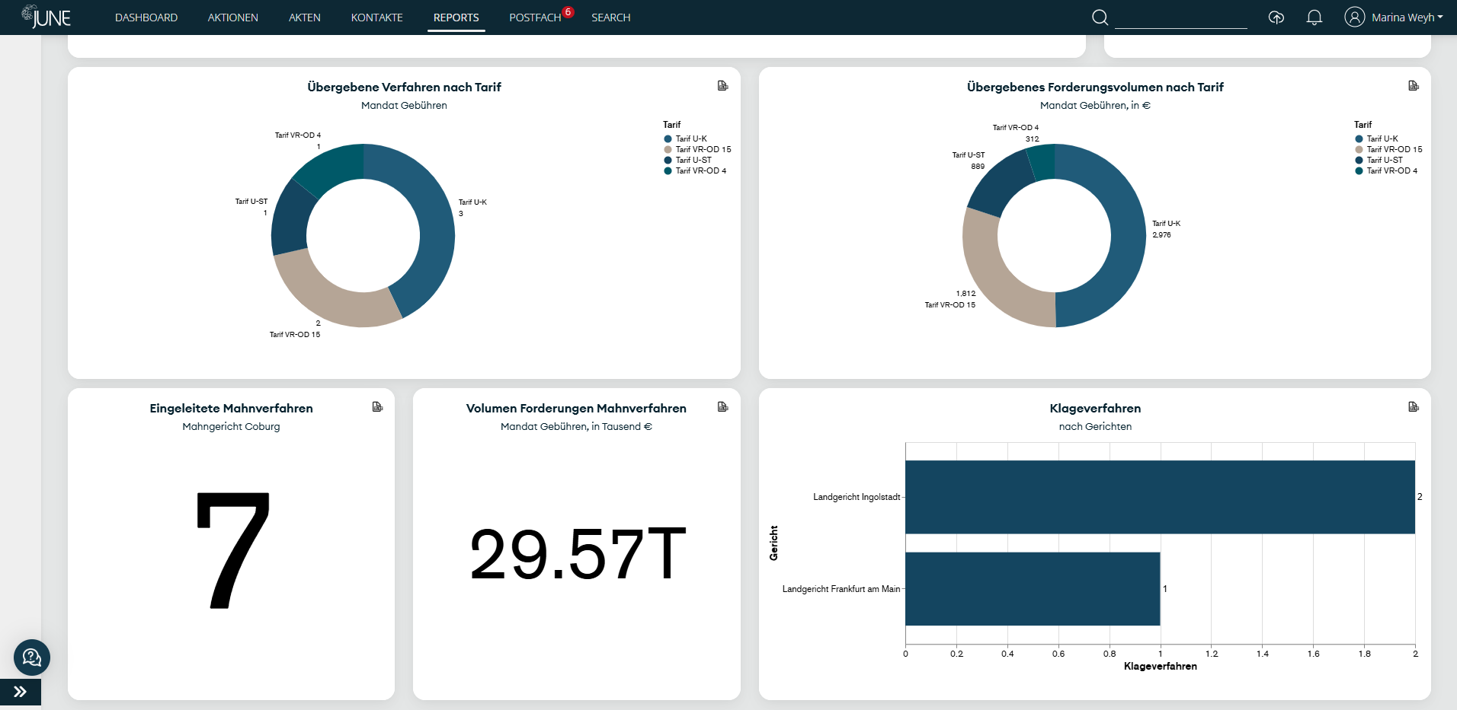Open the search magnifier icon

(1100, 17)
